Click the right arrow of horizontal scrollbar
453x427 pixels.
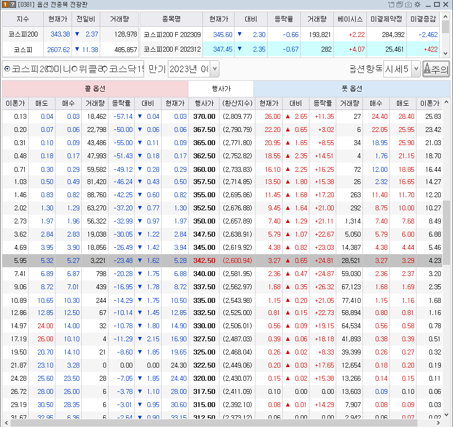(x=438, y=423)
